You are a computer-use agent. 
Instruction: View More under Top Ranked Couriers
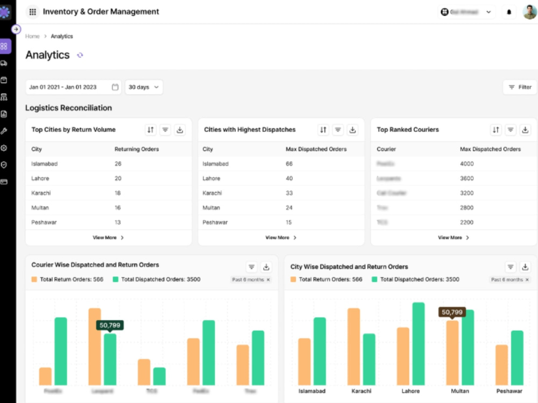pyautogui.click(x=453, y=238)
